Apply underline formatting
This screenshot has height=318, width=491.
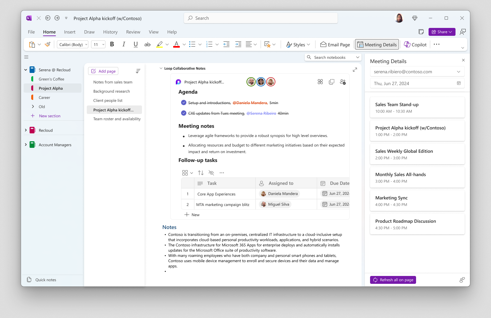pyautogui.click(x=136, y=44)
